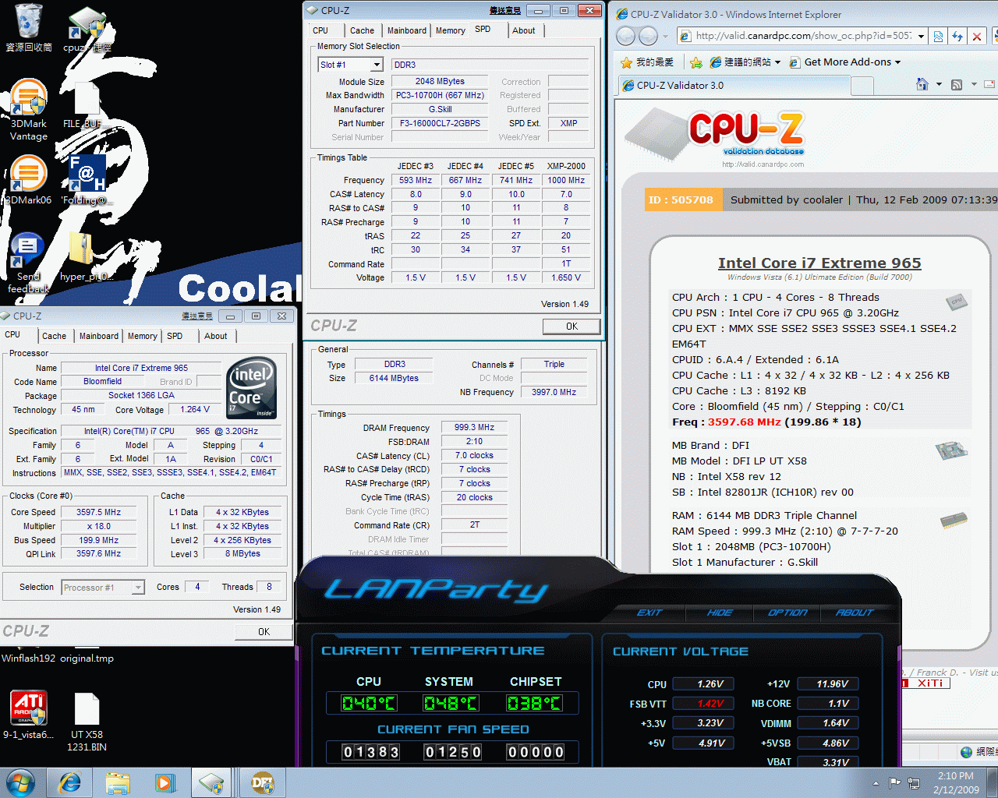The image size is (998, 798).
Task: Select the CPU-Z Validator 3.0 browser tab
Action: point(733,86)
